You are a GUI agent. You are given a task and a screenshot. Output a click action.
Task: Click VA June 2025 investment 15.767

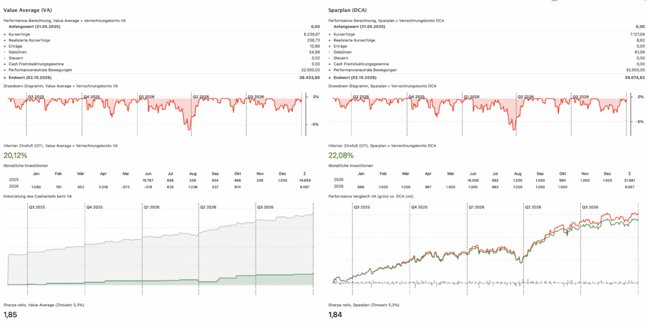[148, 180]
